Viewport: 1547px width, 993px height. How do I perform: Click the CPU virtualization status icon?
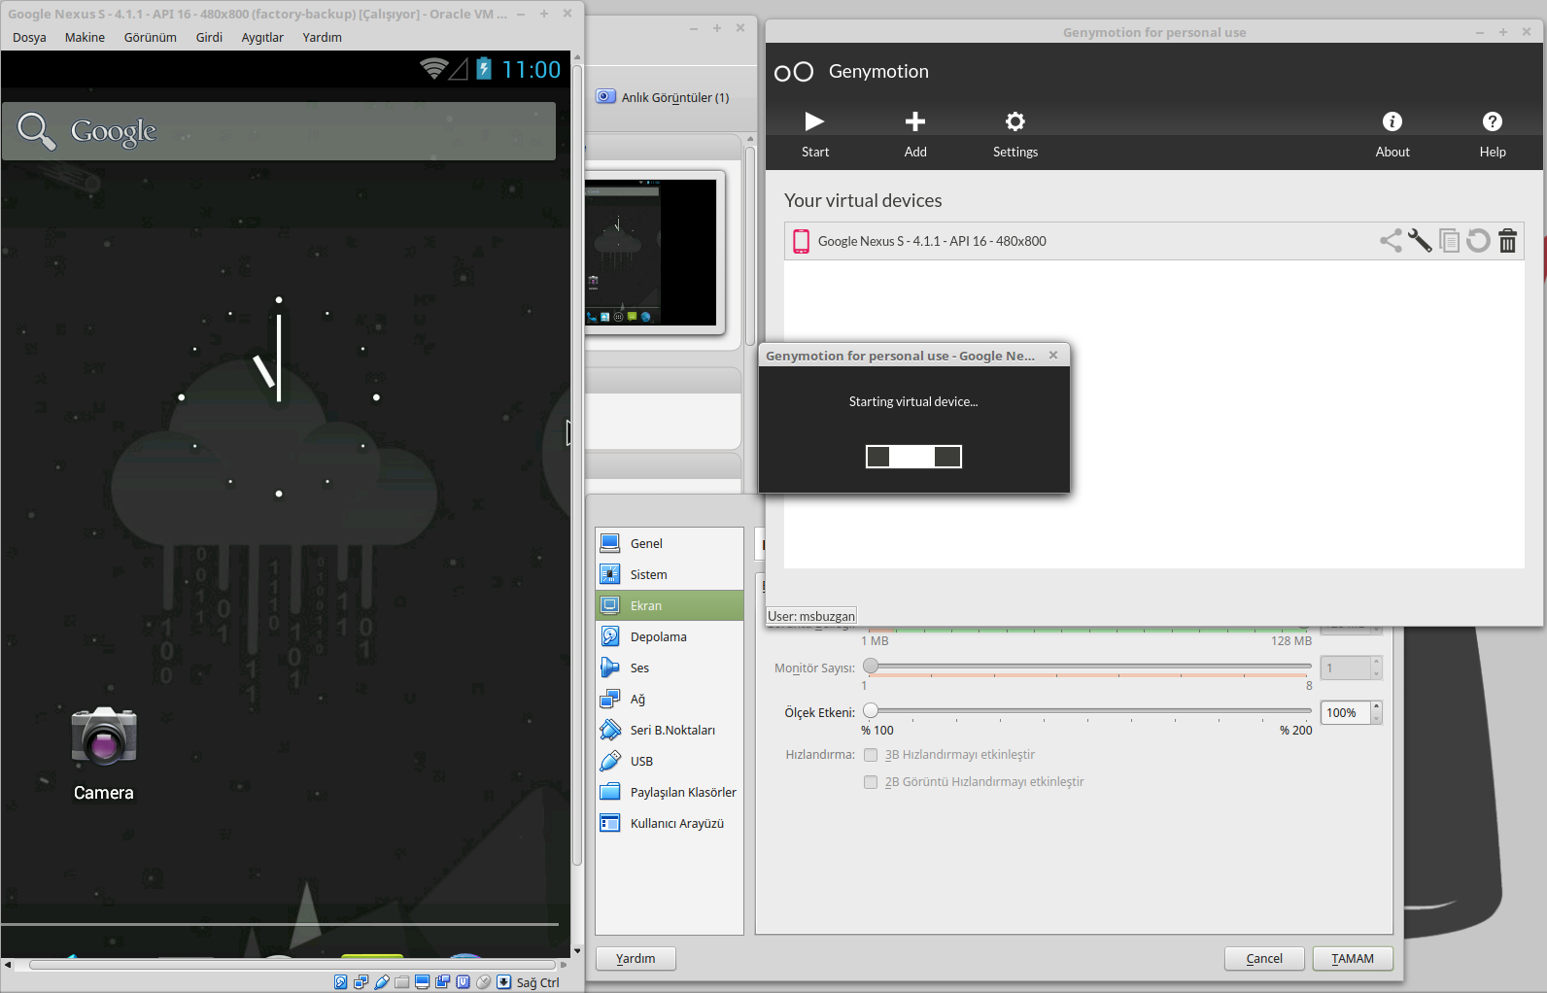(463, 982)
